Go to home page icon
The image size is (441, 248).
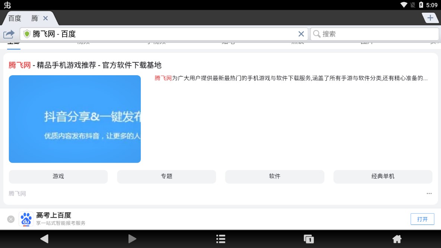pyautogui.click(x=397, y=239)
